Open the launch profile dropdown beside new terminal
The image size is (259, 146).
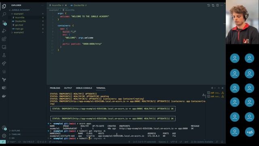(215, 88)
